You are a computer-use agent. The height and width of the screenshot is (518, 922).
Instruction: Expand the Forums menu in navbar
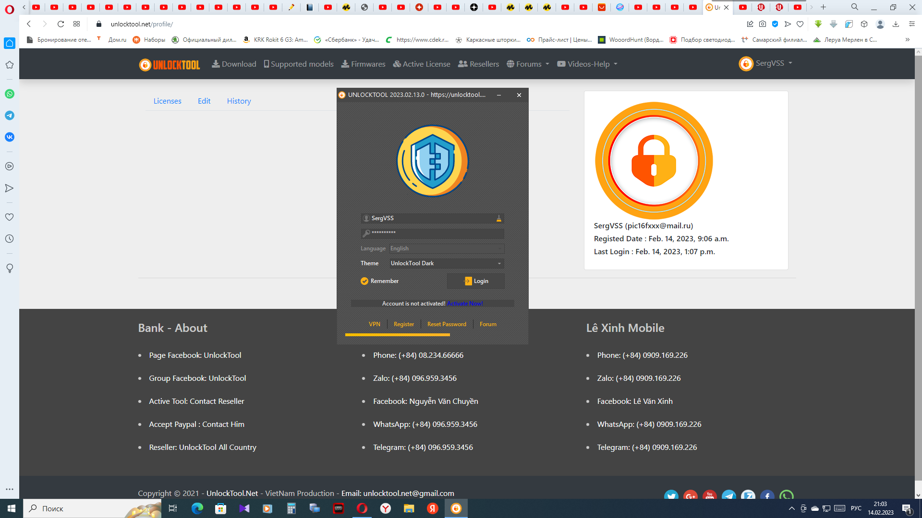[x=528, y=64]
